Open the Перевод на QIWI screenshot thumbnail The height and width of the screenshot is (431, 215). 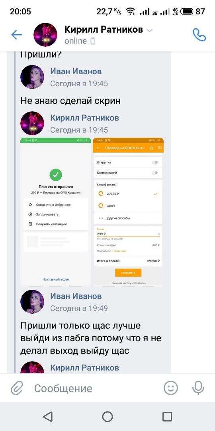click(128, 212)
